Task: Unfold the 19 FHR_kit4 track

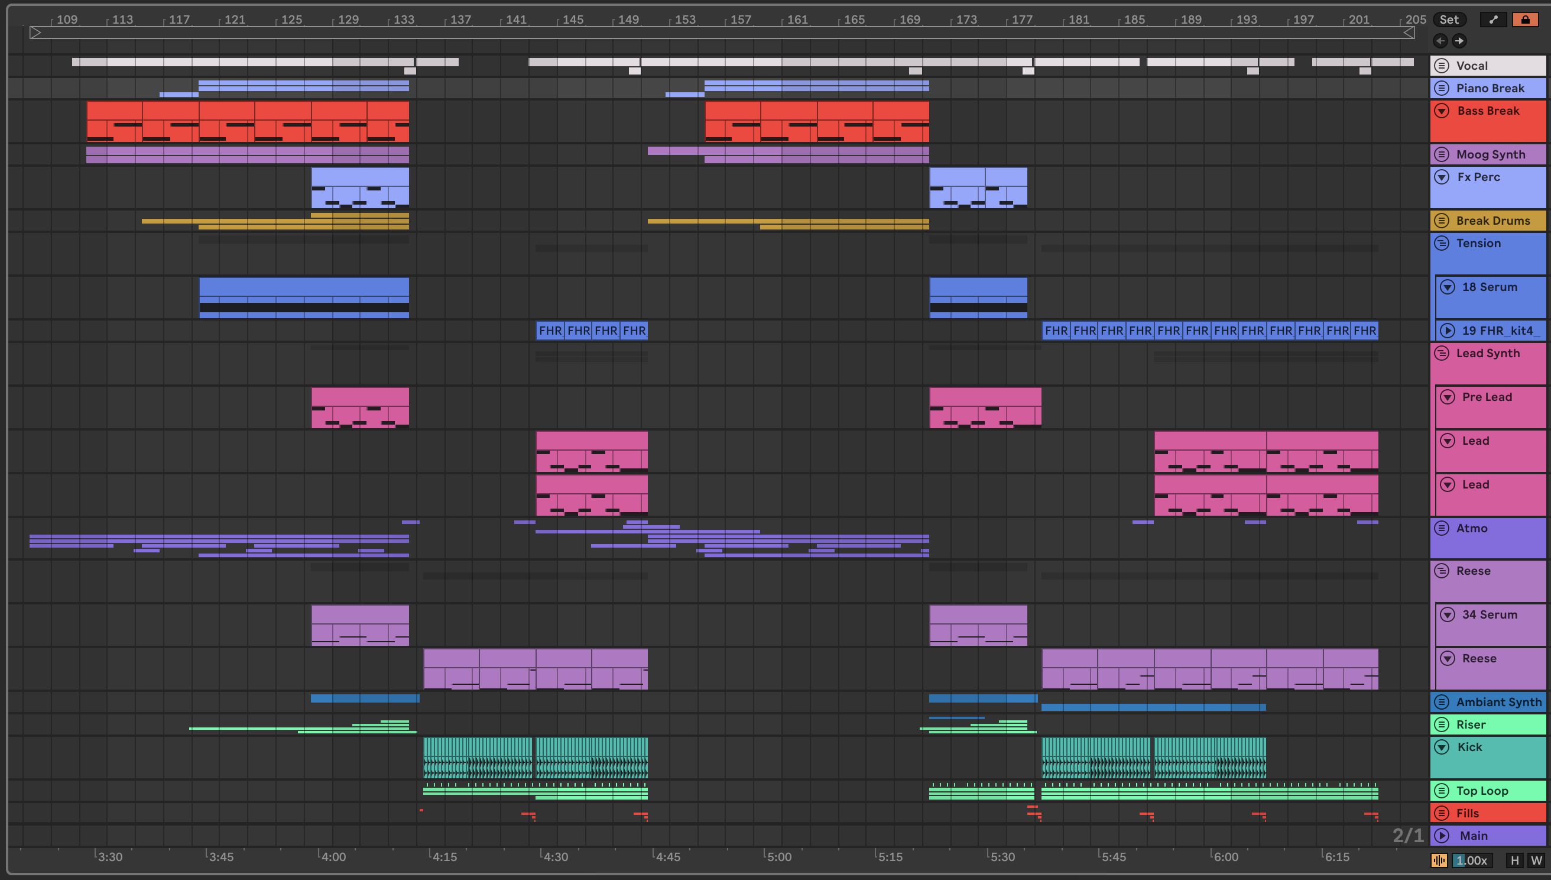Action: pos(1448,331)
